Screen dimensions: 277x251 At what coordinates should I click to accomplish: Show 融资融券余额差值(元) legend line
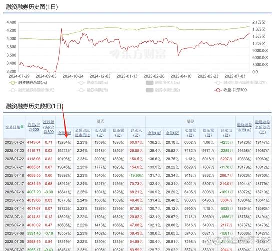coord(32,90)
